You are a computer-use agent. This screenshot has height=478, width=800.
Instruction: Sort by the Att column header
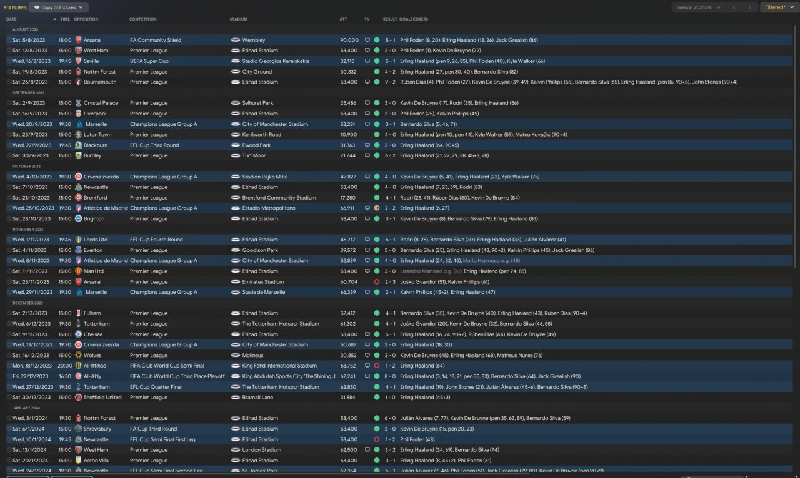(343, 19)
